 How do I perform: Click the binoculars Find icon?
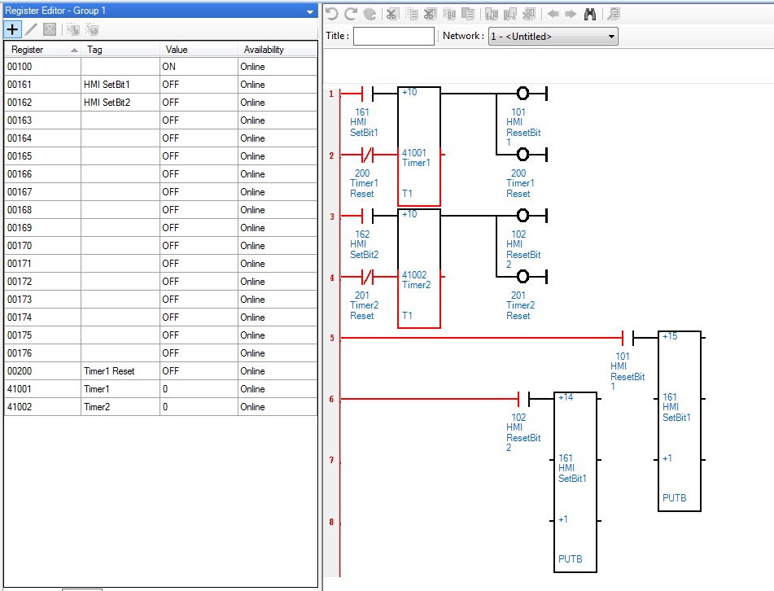pyautogui.click(x=590, y=14)
